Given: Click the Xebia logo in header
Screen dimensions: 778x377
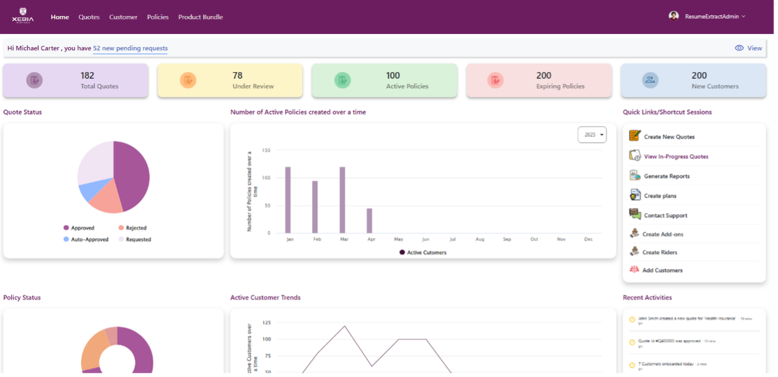Looking at the screenshot, I should click(x=23, y=16).
